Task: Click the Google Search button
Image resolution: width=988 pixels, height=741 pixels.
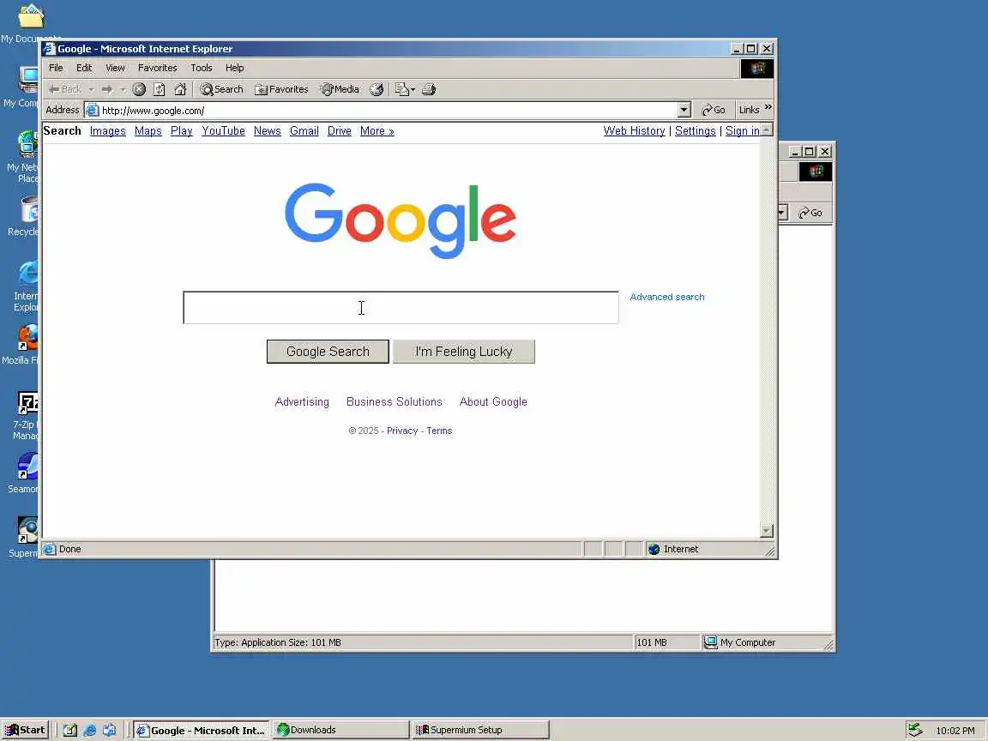Action: pos(328,352)
